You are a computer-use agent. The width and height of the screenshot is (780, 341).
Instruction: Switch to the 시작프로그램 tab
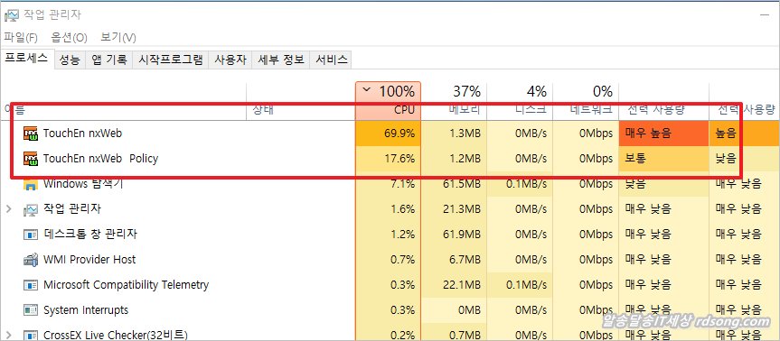click(x=170, y=60)
